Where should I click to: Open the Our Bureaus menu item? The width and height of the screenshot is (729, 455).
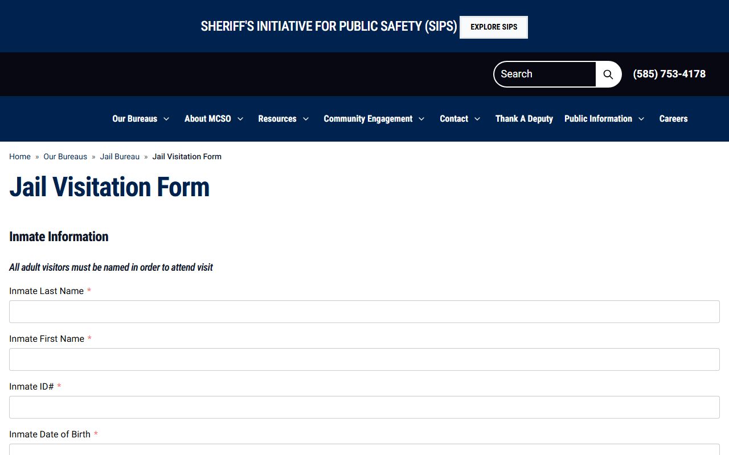[x=135, y=119]
